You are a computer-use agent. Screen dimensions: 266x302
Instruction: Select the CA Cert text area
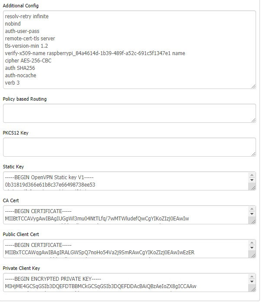coord(125,215)
